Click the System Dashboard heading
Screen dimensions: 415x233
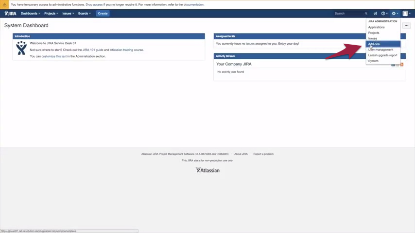[26, 25]
